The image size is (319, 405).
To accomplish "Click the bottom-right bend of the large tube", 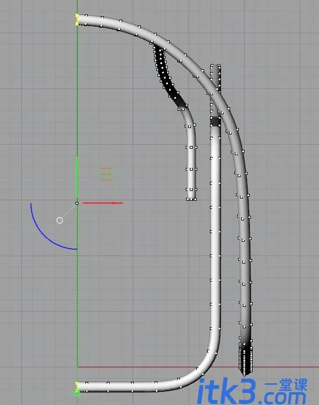I will click(x=207, y=362).
